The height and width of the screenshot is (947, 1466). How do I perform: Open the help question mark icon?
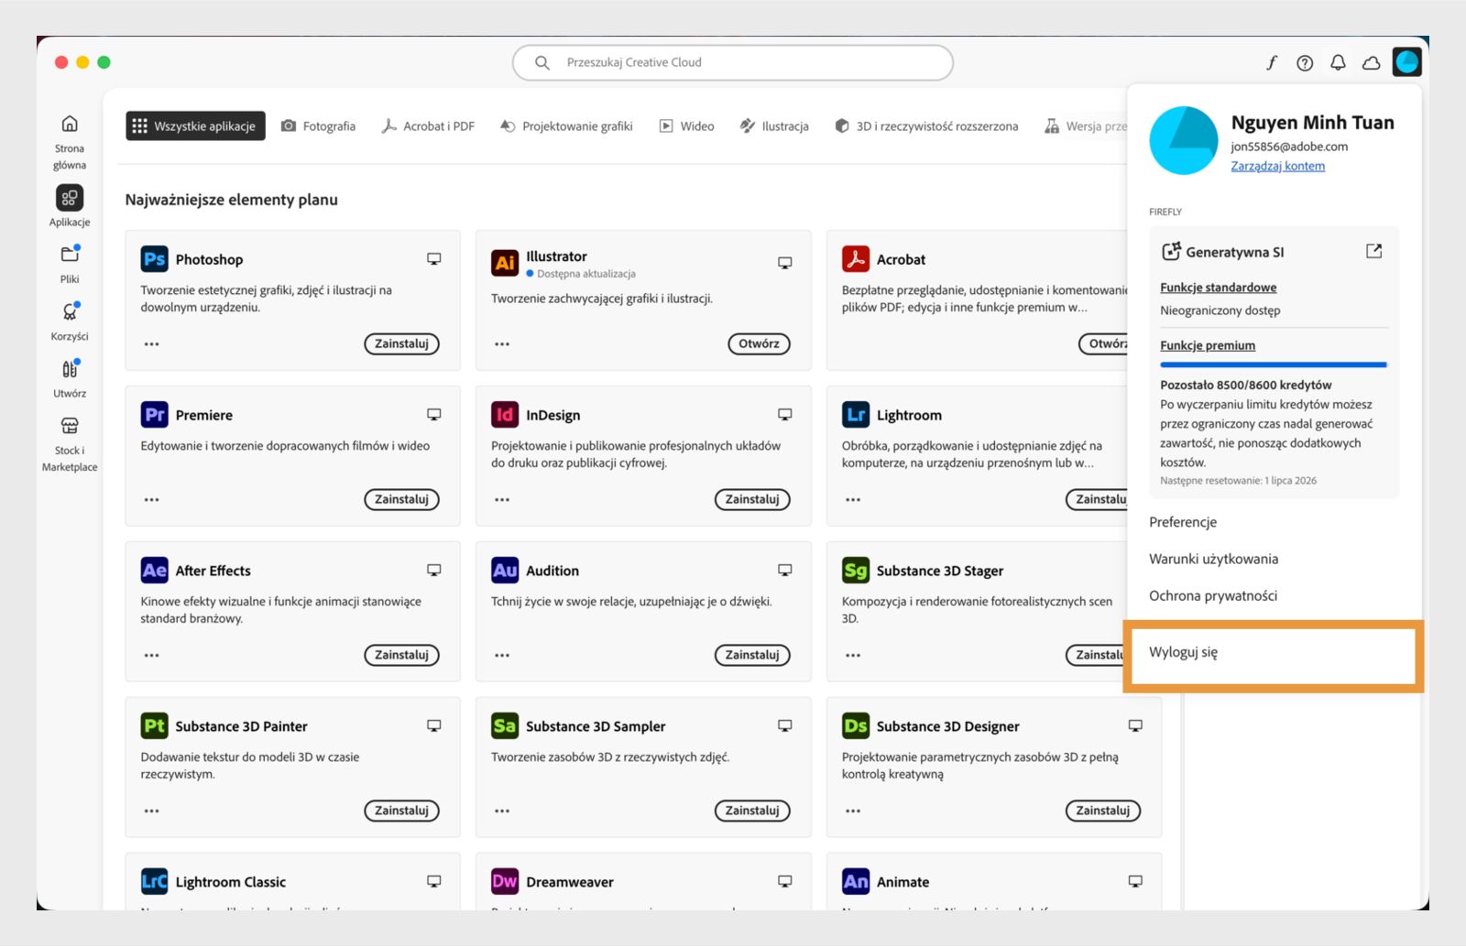point(1305,62)
